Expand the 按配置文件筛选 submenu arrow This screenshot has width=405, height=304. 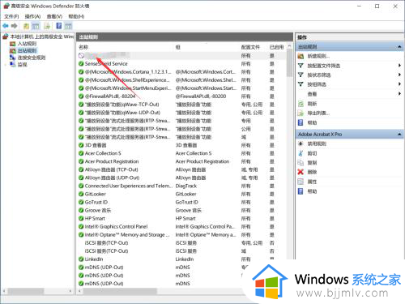399,66
